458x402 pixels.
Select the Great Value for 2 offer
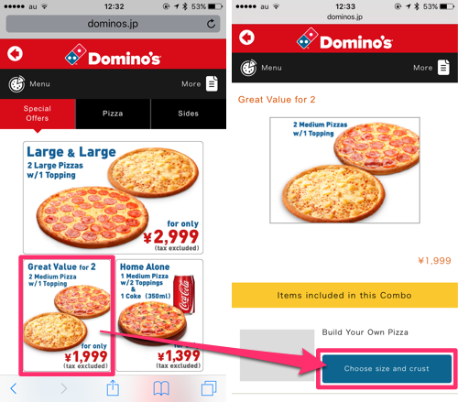(67, 315)
